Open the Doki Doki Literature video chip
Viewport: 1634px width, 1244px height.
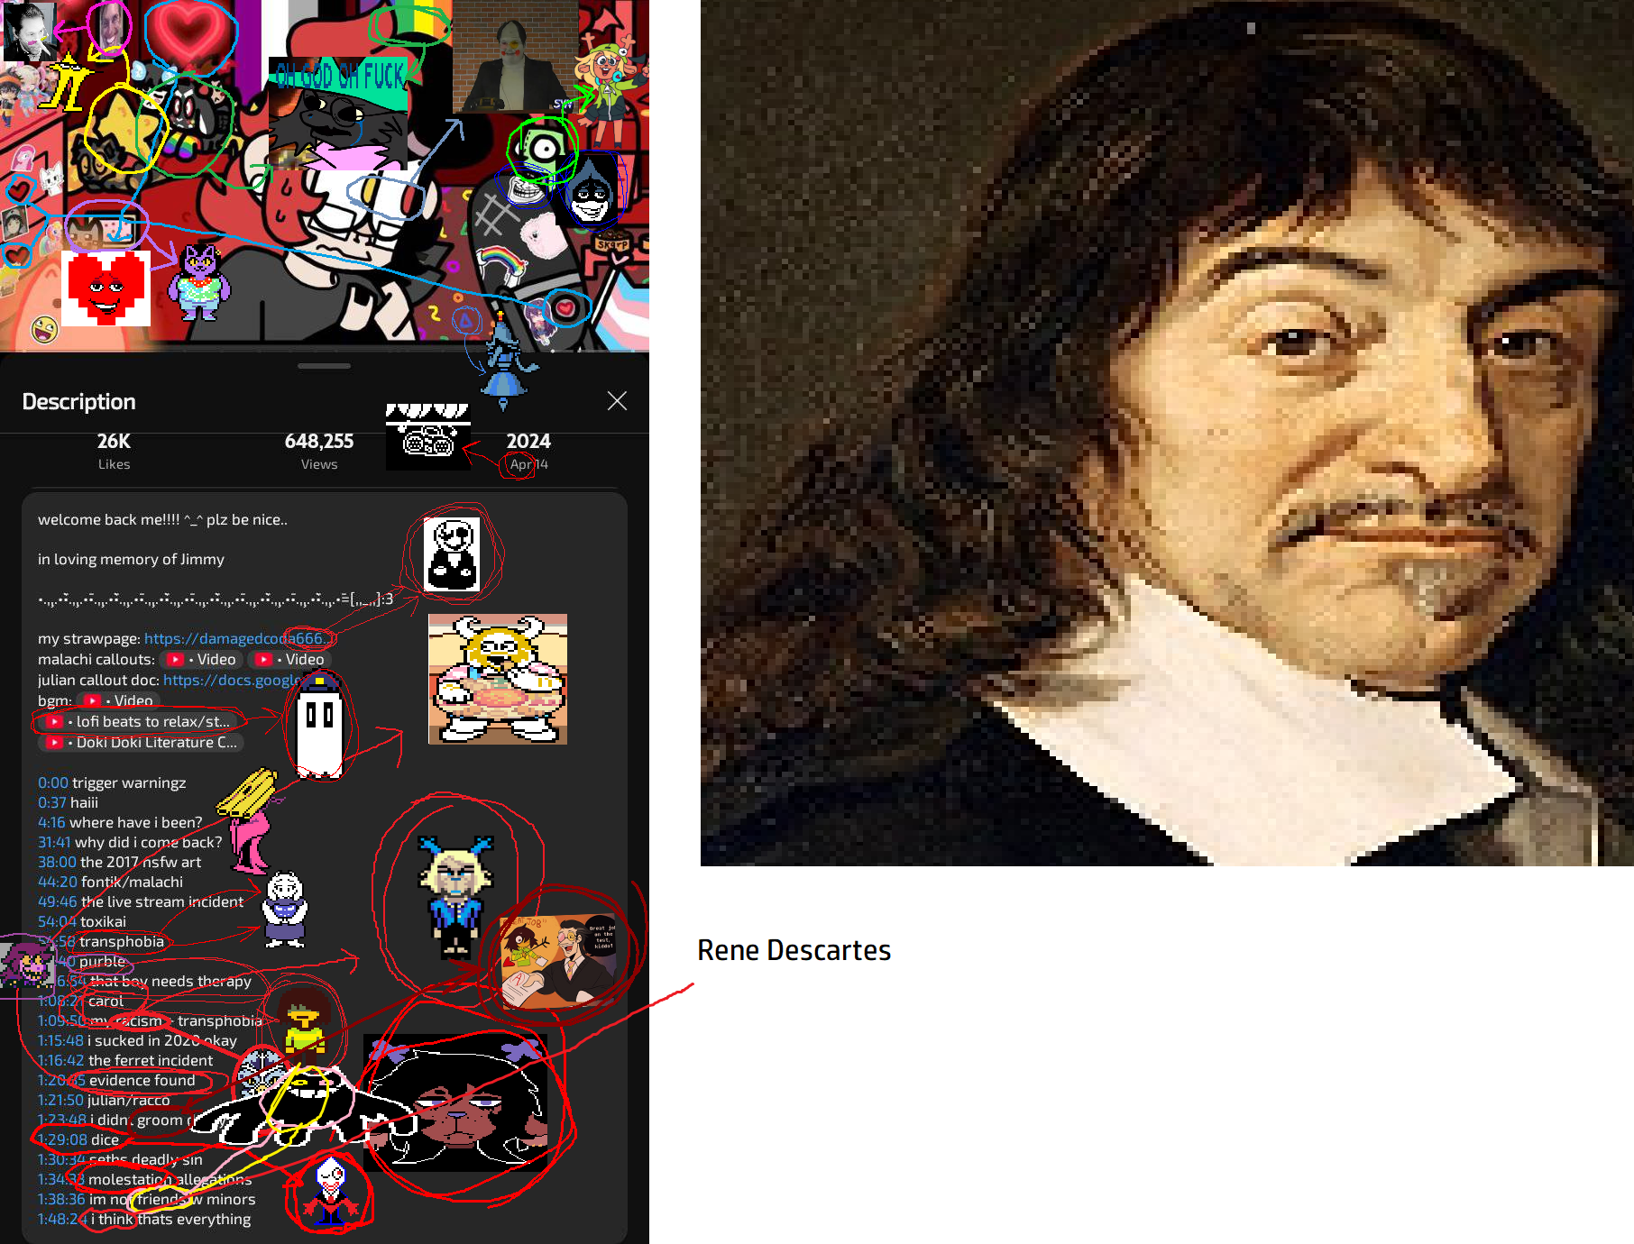click(142, 742)
